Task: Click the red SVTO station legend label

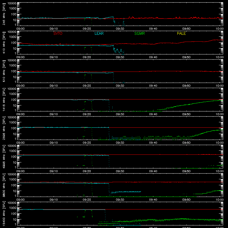Action: click(58, 33)
